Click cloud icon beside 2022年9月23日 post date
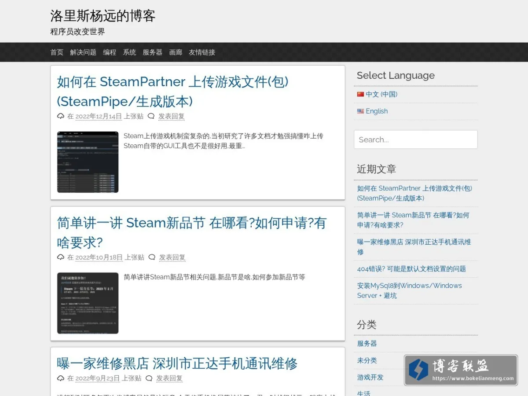528x396 pixels. (x=61, y=378)
